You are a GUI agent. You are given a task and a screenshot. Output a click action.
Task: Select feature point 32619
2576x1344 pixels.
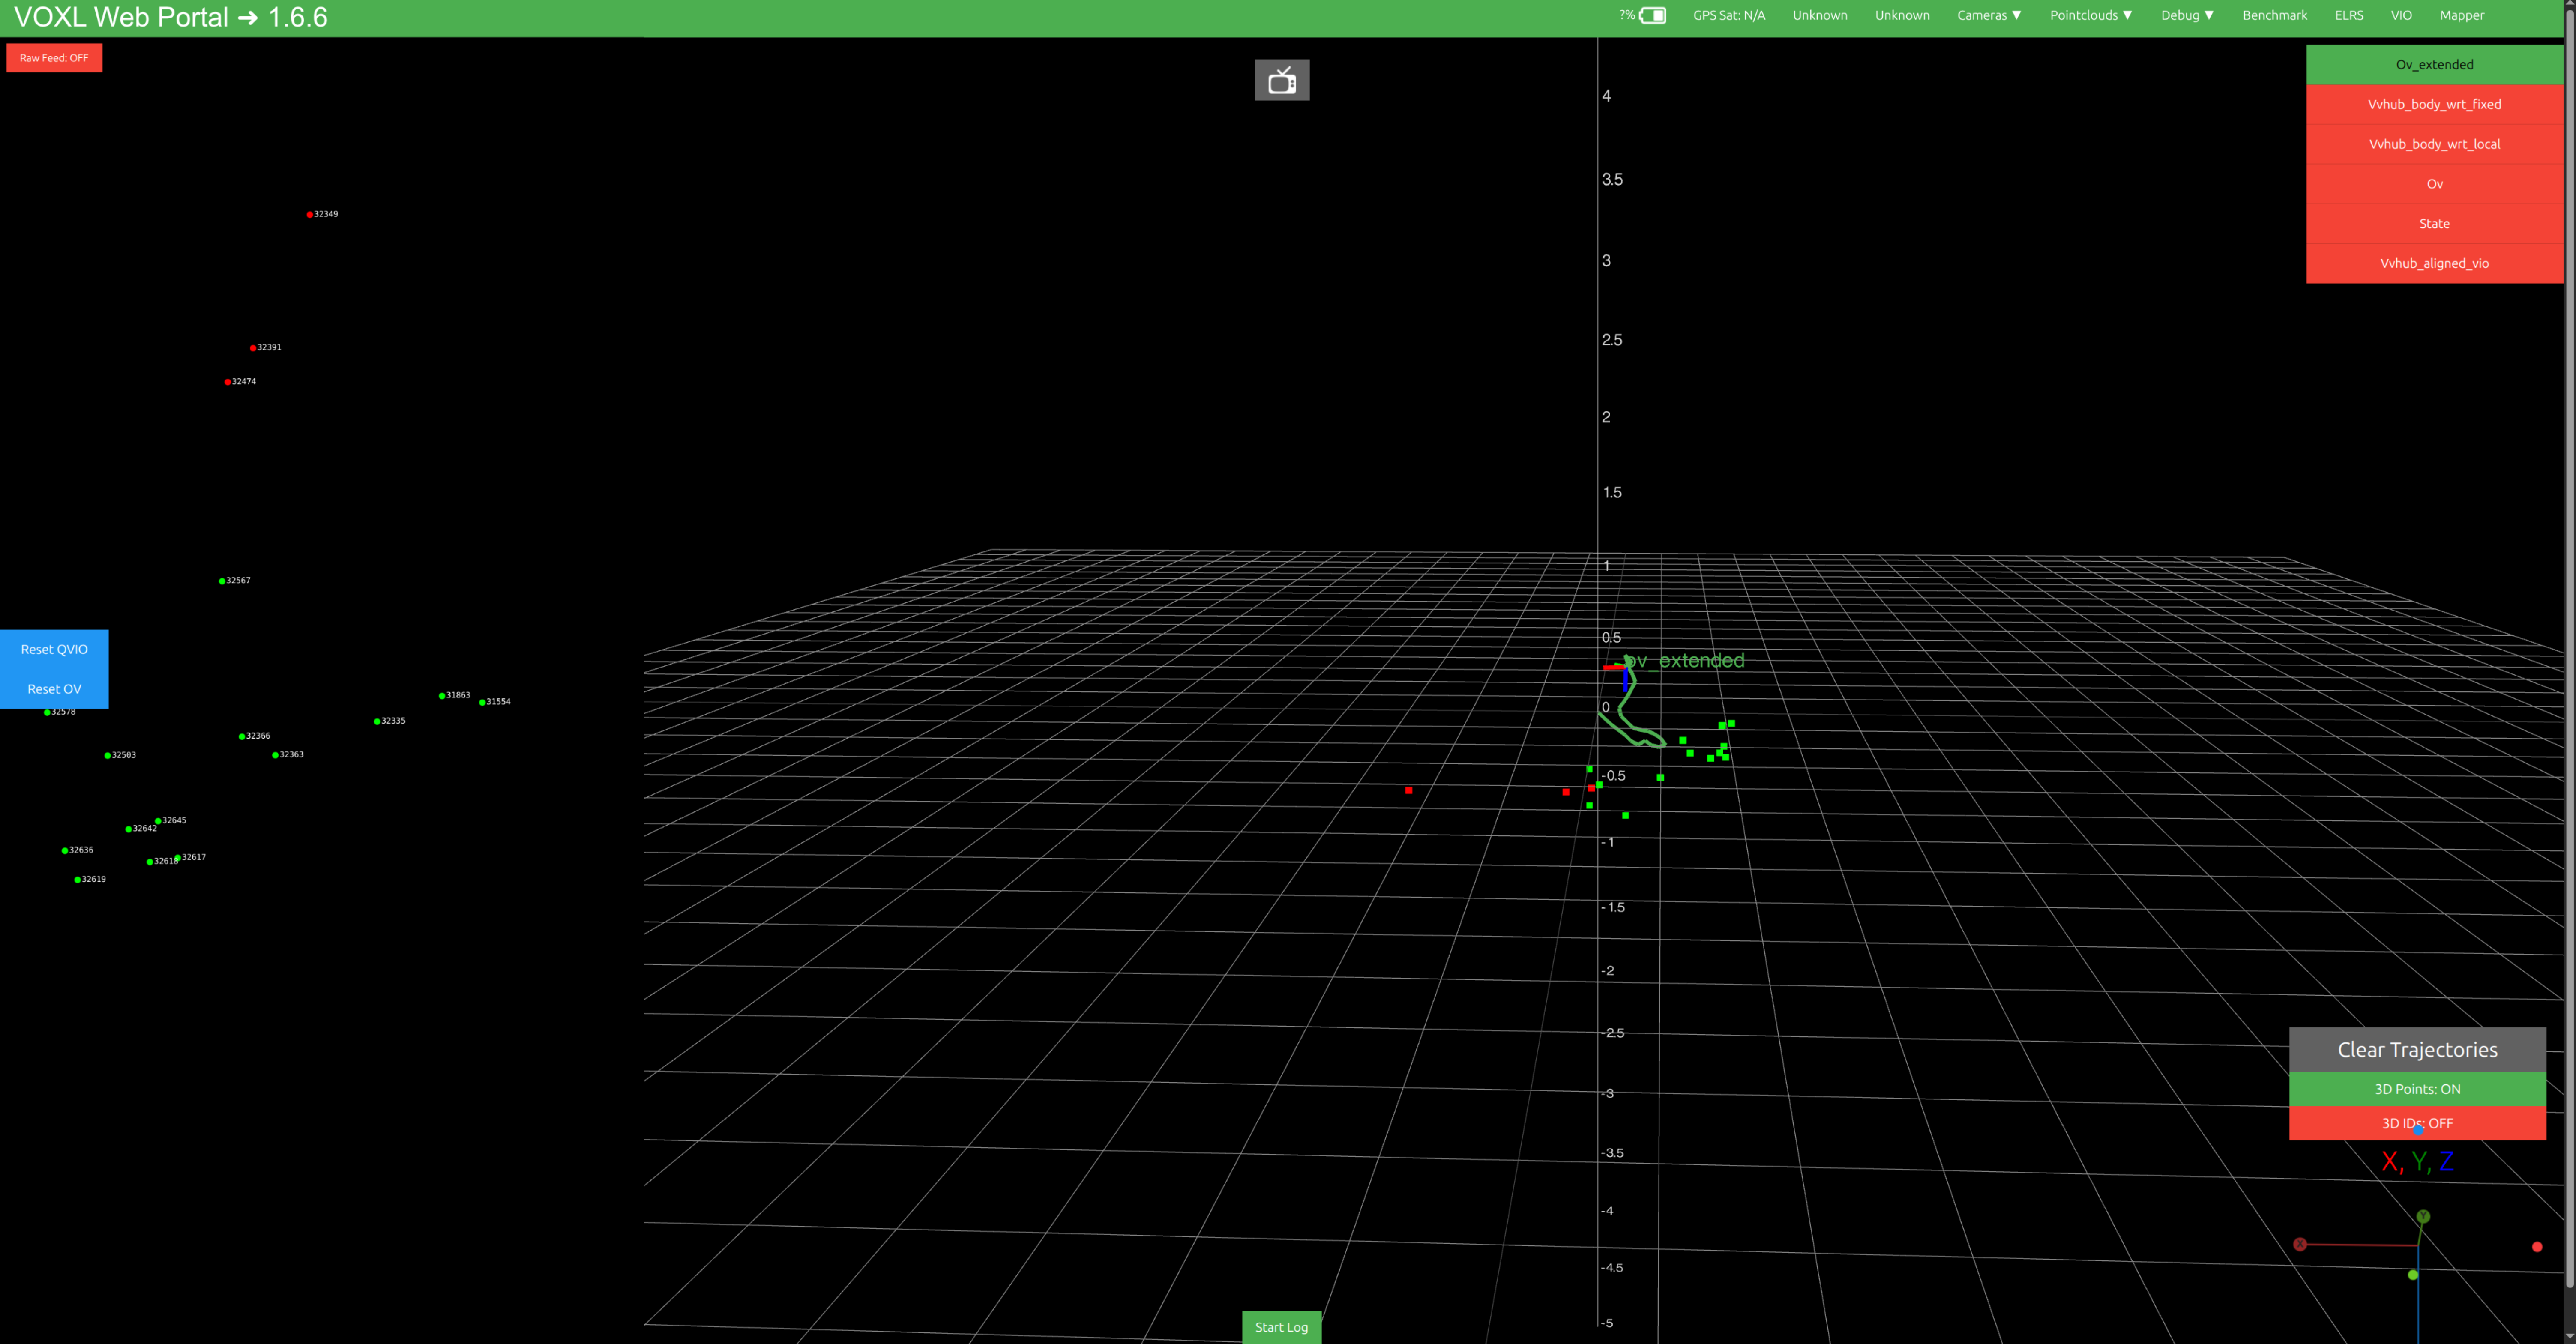[x=78, y=880]
